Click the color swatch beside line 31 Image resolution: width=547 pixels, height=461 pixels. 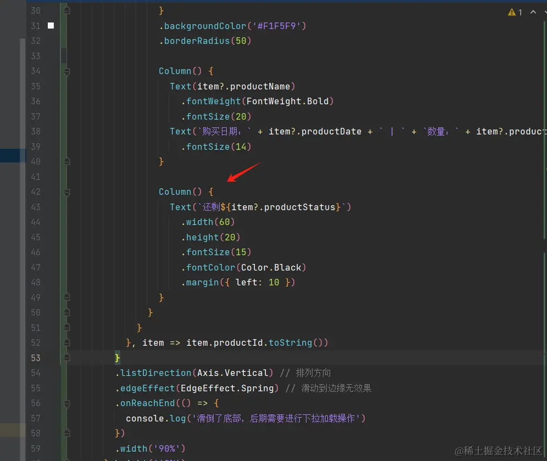tap(51, 25)
